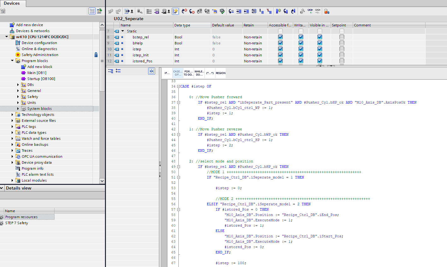Screen dimensions: 447x267
Task: Insert an IF statement template
Action: (167, 73)
